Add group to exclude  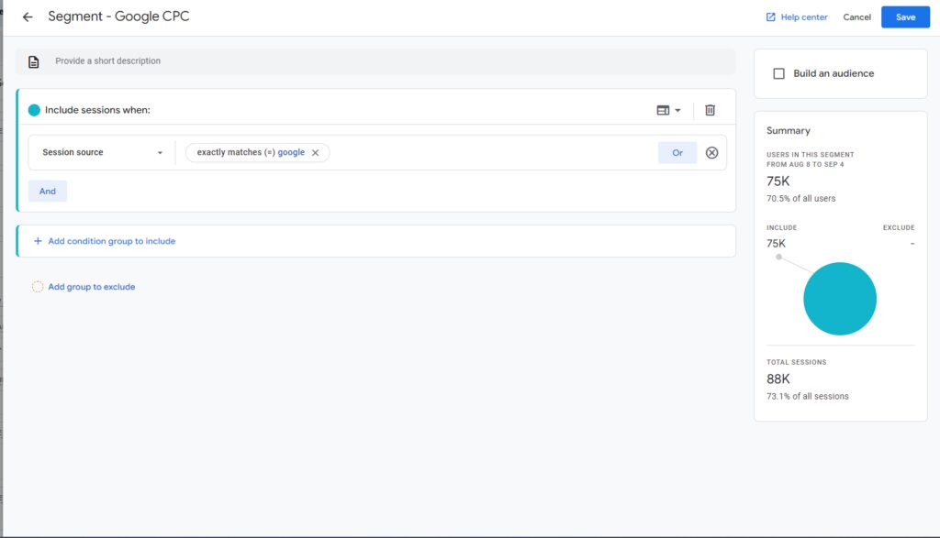(92, 287)
